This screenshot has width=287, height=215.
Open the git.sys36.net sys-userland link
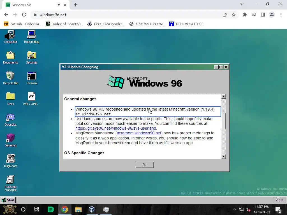coord(116,128)
